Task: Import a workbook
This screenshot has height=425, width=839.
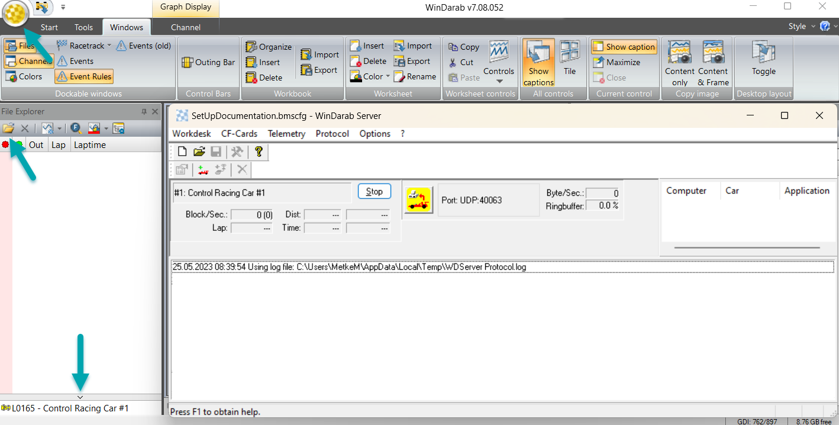Action: [x=320, y=54]
